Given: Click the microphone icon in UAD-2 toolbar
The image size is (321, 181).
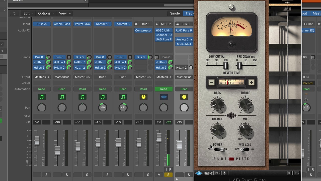Looking at the screenshot, I should (224, 173).
